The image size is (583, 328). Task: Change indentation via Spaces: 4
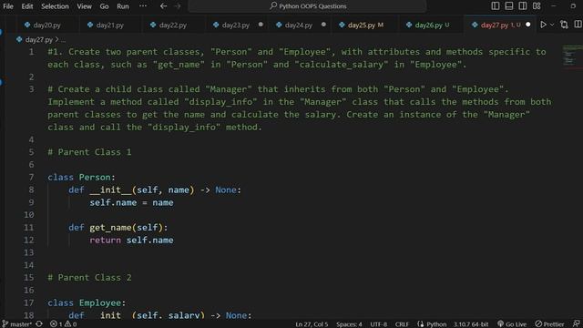pyautogui.click(x=349, y=324)
